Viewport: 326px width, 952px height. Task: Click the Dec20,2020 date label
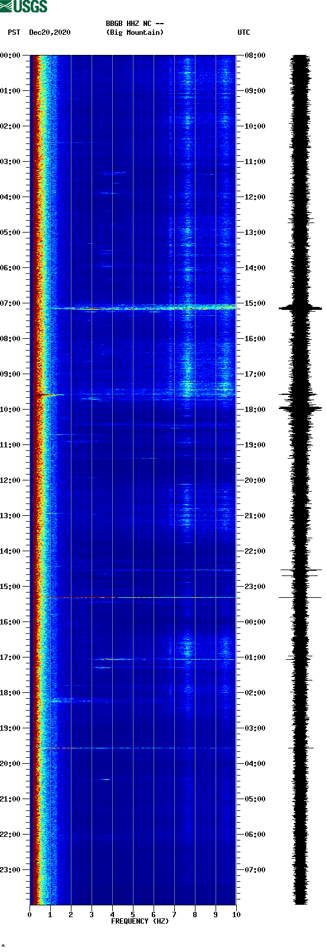[50, 32]
